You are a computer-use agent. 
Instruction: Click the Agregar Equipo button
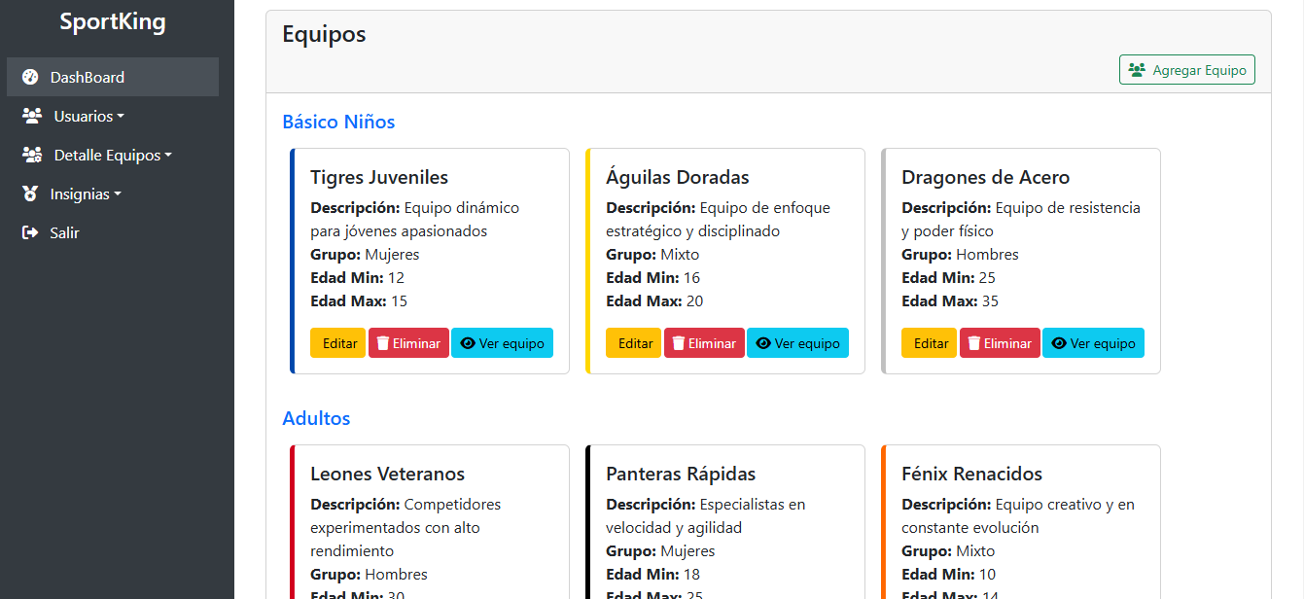coord(1187,69)
